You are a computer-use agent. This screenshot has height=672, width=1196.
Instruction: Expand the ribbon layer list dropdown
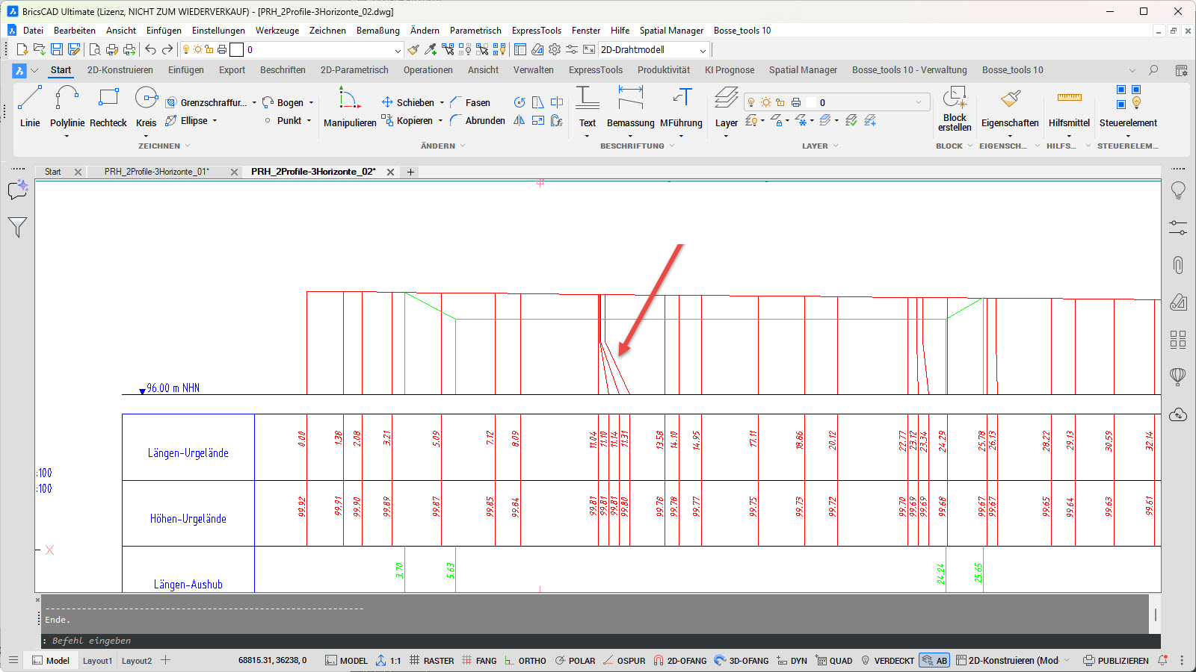coord(919,102)
